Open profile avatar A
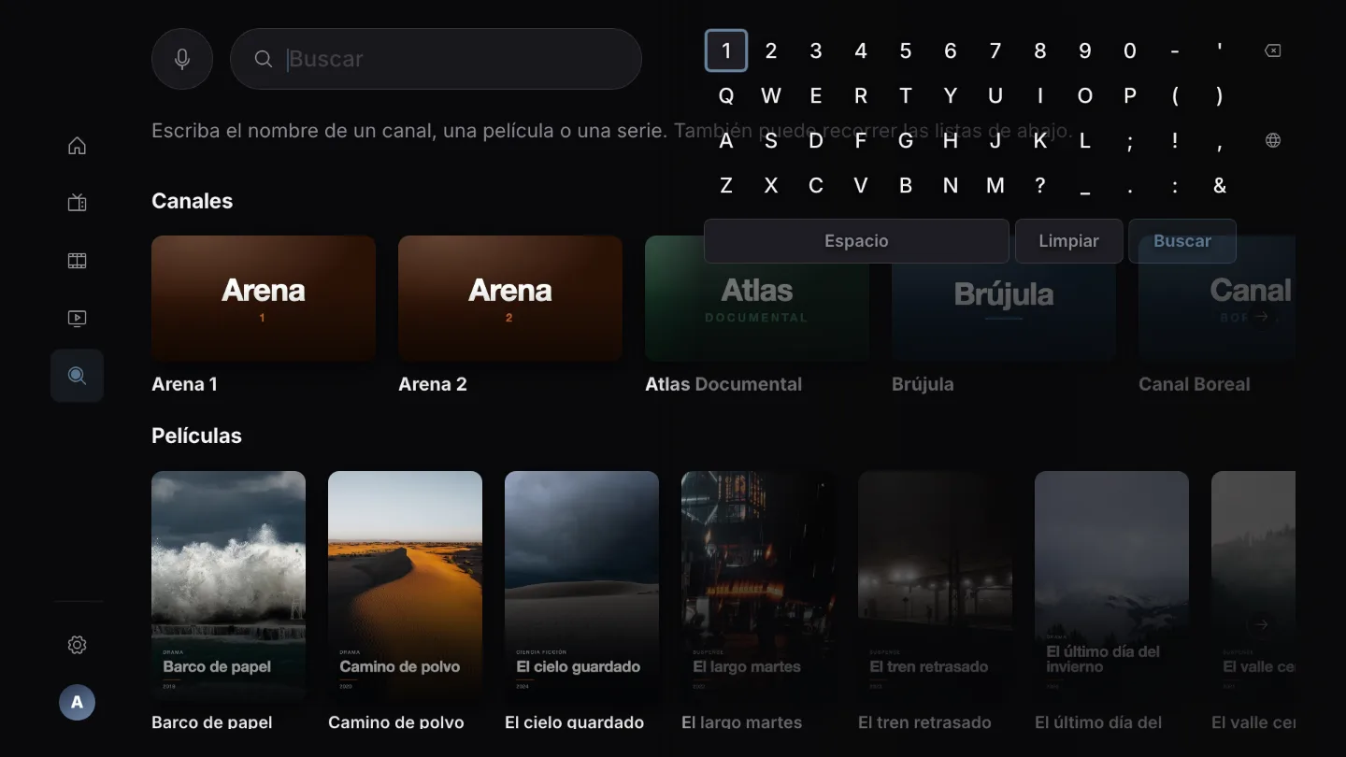1346x757 pixels. [78, 702]
